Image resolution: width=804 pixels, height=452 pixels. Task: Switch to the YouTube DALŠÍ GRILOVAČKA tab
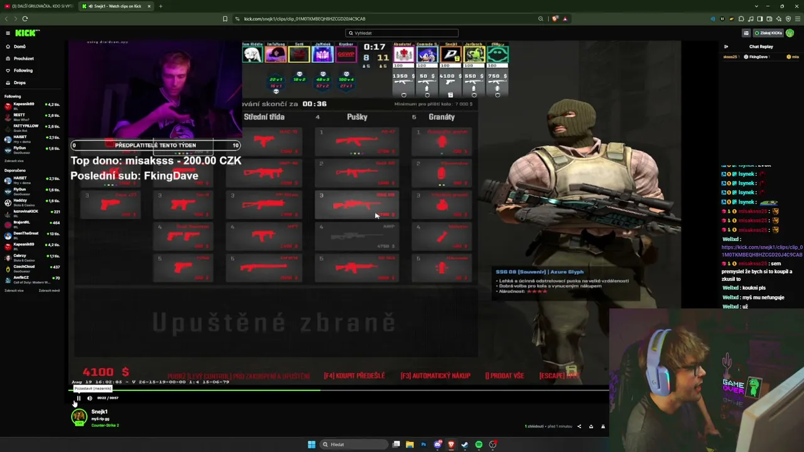coord(38,6)
